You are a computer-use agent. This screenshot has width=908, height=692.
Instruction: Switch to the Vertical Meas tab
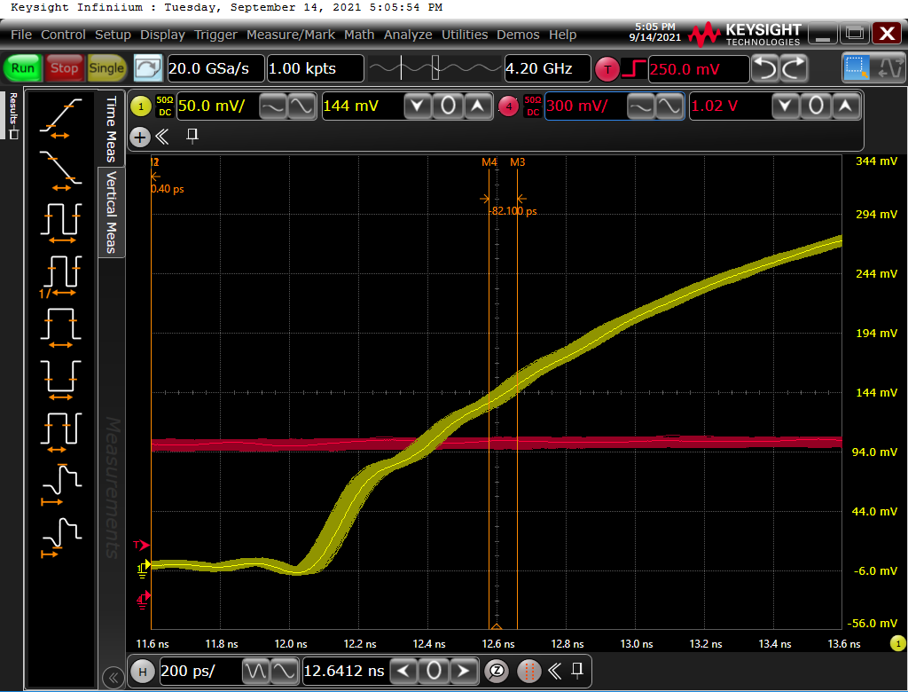point(112,212)
